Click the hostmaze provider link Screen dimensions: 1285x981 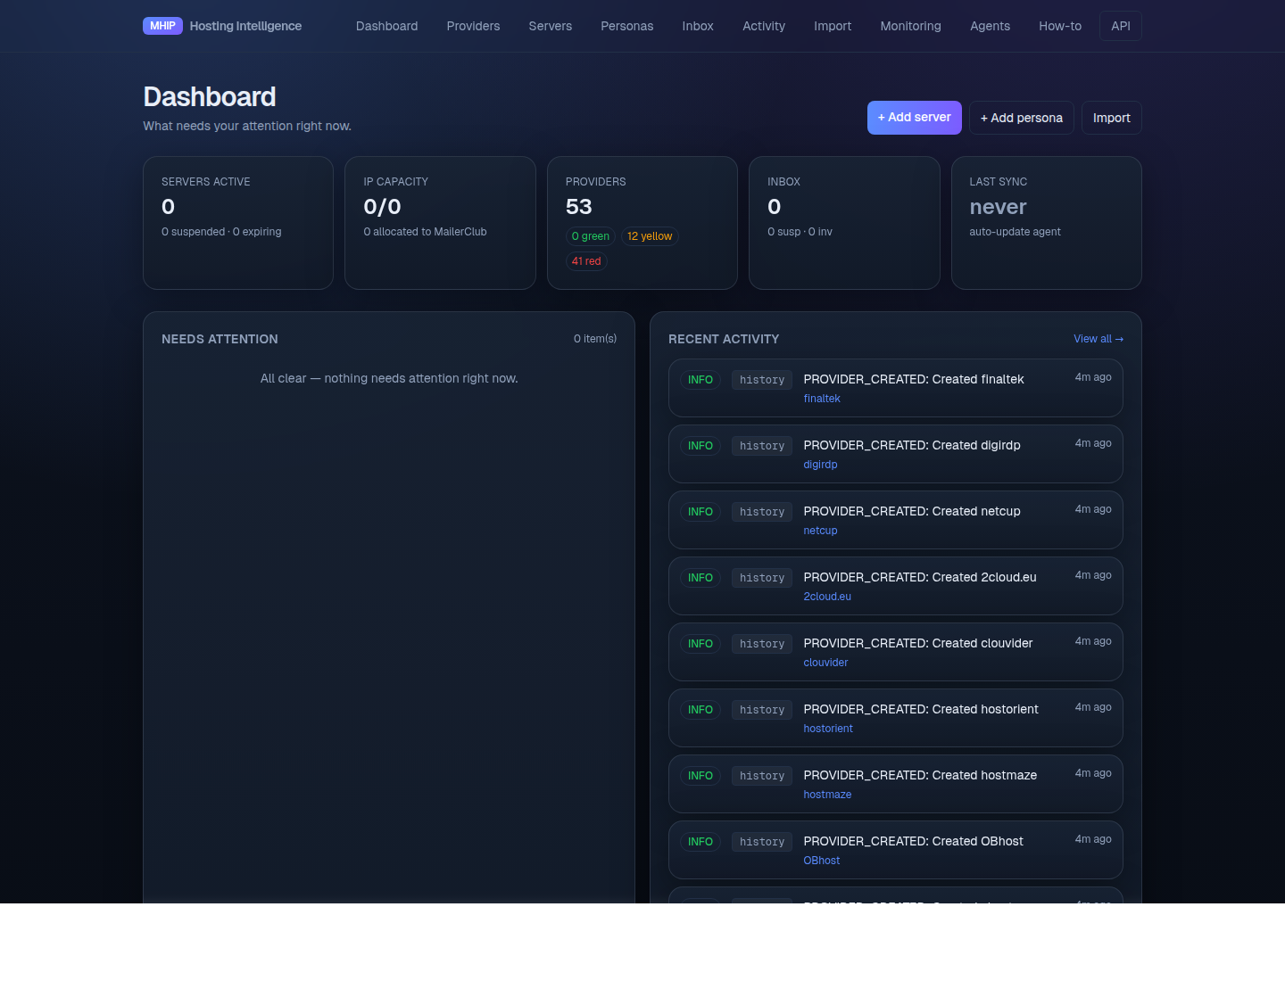pos(827,795)
